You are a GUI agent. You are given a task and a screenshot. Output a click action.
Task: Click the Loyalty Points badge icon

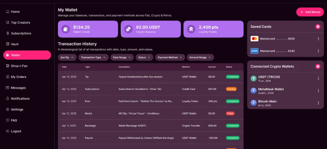(x=191, y=29)
